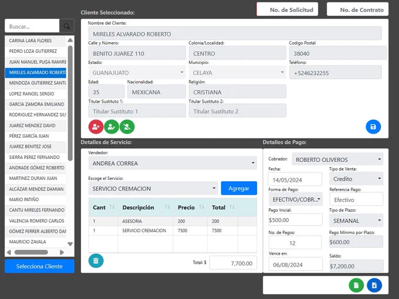This screenshot has width=399, height=299.
Task: Click the No. de Contrato button
Action: click(x=357, y=9)
